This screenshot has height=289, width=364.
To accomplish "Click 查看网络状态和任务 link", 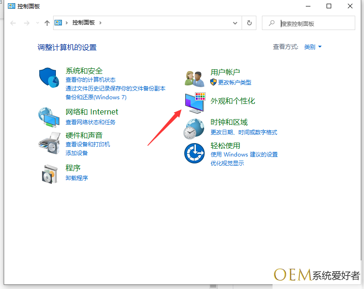I will (91, 122).
